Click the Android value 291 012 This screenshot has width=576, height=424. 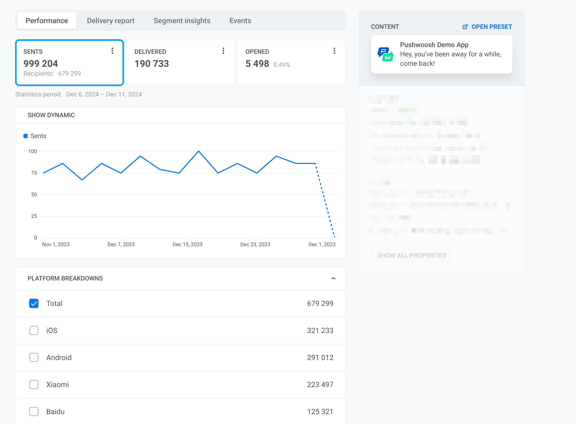point(320,357)
